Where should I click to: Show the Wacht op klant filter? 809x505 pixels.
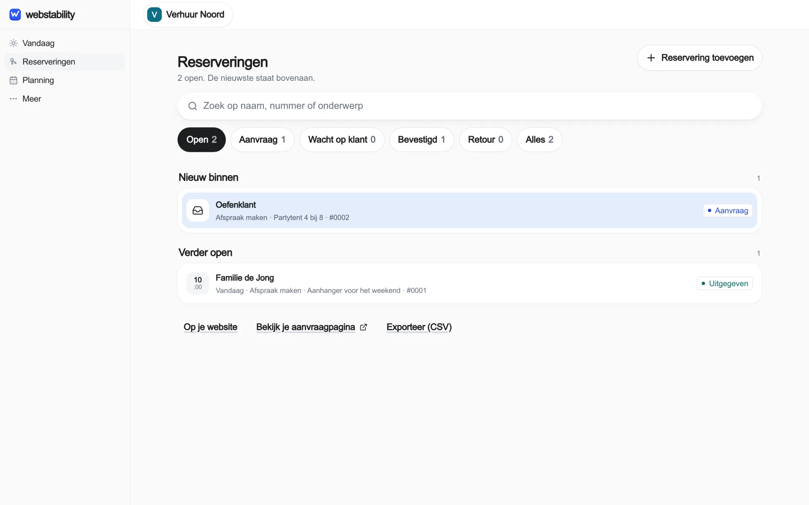pyautogui.click(x=342, y=140)
